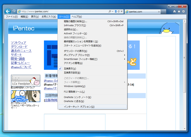Choose 閲覧の履歴の削除(D)... menu entry
Screen dimensions: 191x137
(x=93, y=21)
